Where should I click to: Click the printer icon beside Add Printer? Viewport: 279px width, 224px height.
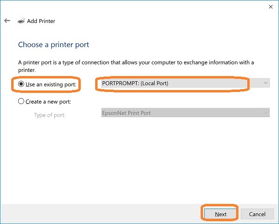tap(21, 21)
